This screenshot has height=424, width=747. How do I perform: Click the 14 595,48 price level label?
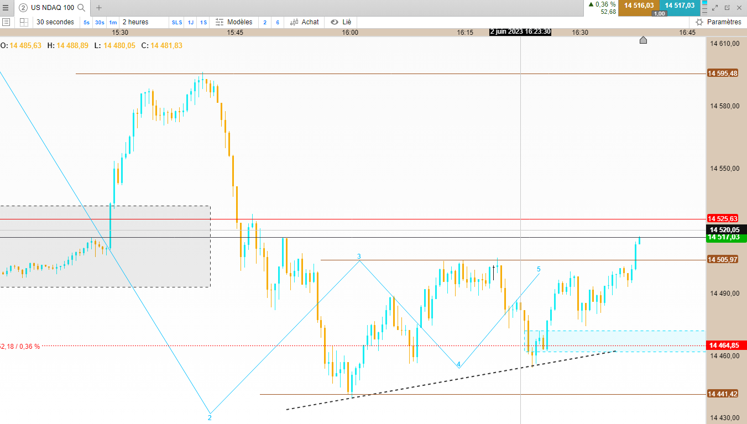coord(723,74)
